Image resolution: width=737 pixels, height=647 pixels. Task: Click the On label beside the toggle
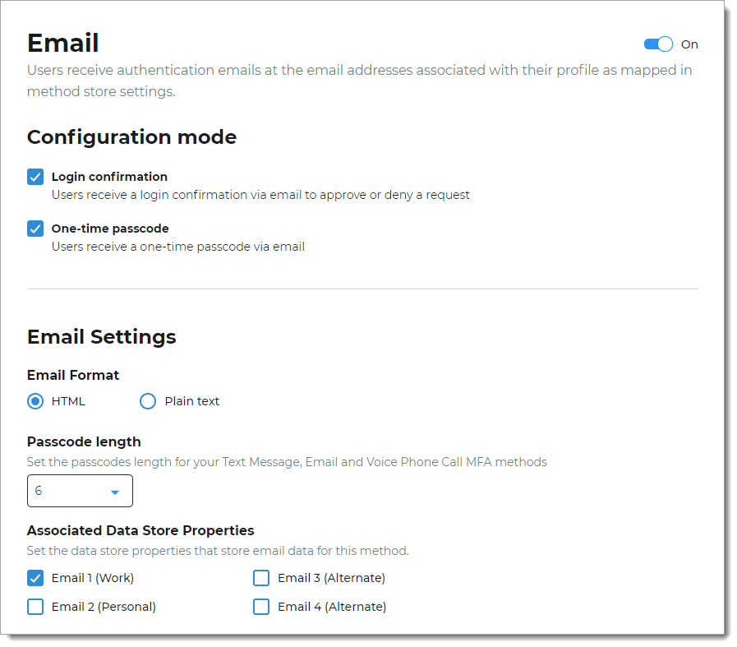pyautogui.click(x=689, y=44)
